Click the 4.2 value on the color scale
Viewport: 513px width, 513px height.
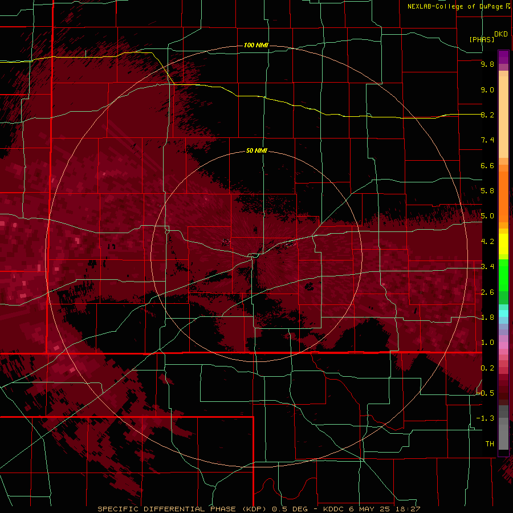[x=487, y=242]
